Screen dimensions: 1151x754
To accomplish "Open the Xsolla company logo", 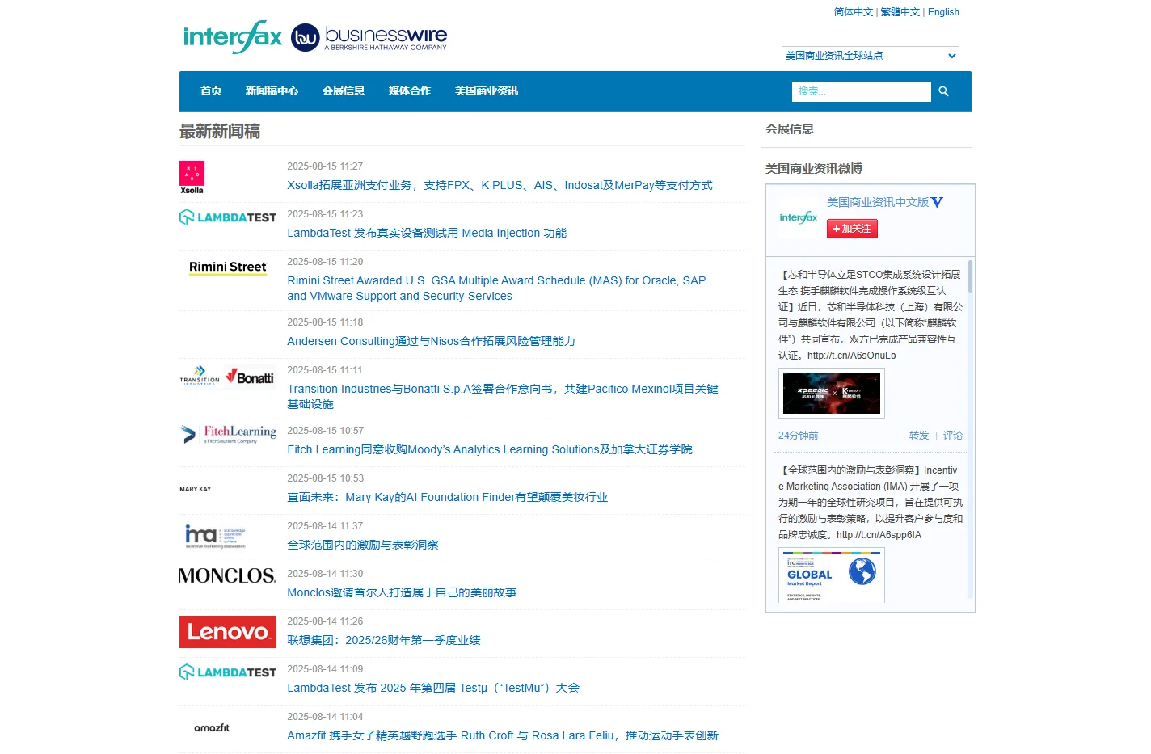I will [x=192, y=178].
